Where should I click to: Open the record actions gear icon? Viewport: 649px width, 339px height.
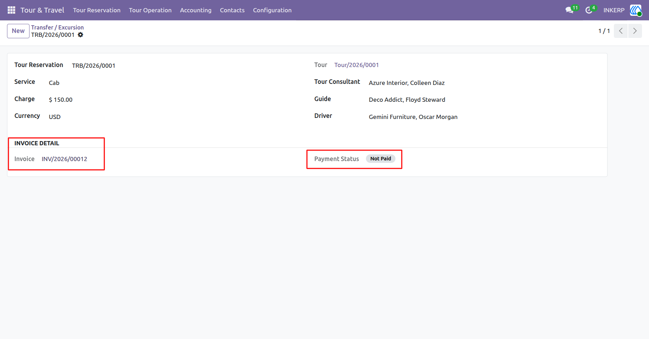80,35
